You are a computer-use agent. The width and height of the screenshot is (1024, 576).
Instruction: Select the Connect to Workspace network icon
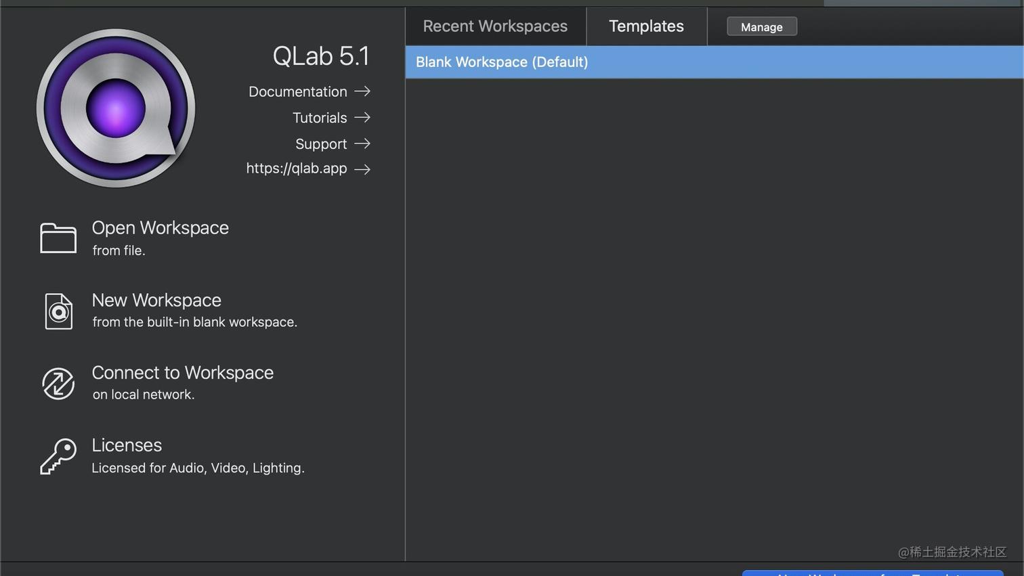pyautogui.click(x=58, y=383)
